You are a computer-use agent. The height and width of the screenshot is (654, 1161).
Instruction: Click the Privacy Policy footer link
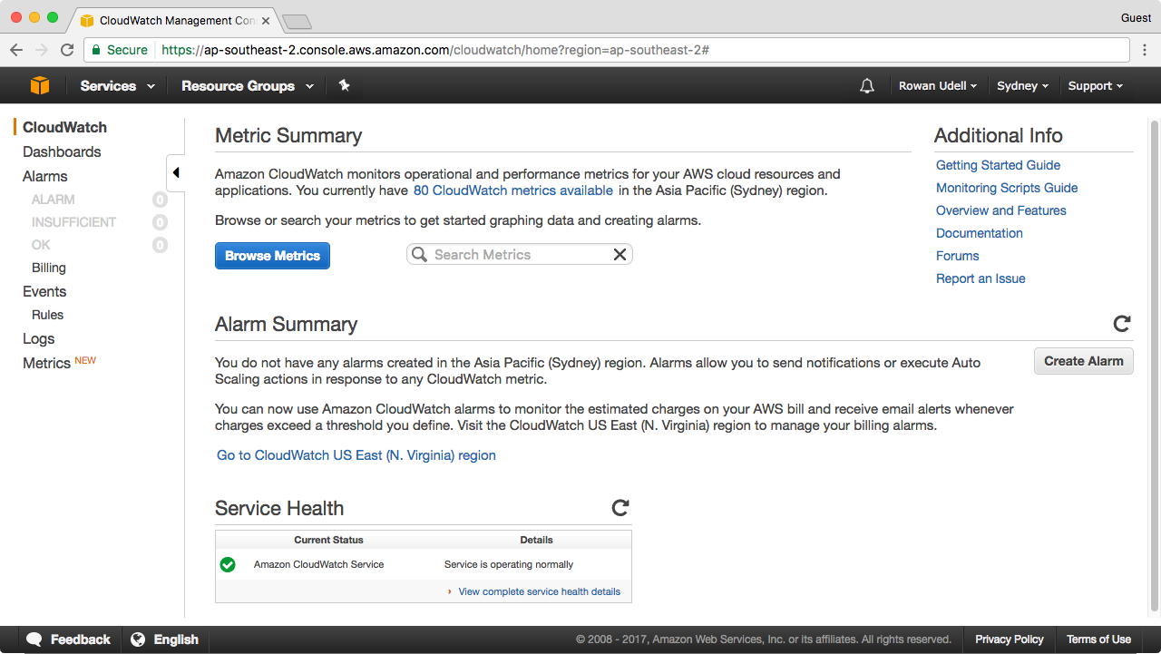1010,639
